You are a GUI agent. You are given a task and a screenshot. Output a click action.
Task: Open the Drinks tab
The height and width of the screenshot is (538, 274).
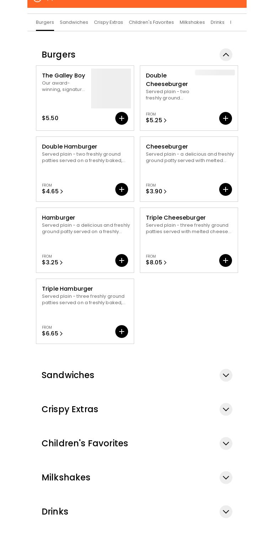217,22
